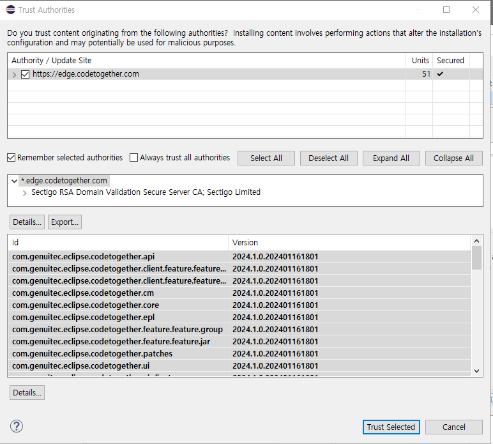Viewport: 493px width, 444px height.
Task: Click the Id table scrollbar thumb
Action: click(476, 258)
